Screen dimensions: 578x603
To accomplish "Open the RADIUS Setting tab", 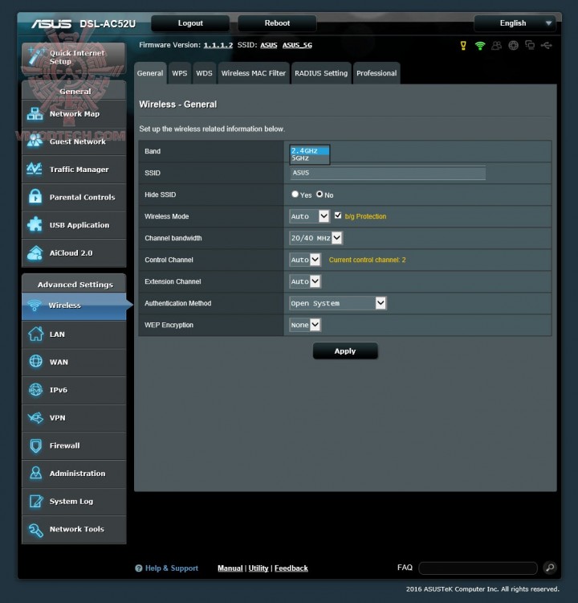I will 321,73.
